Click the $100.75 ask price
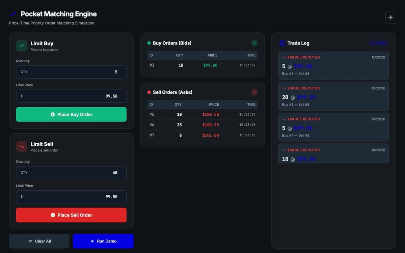 pyautogui.click(x=211, y=125)
